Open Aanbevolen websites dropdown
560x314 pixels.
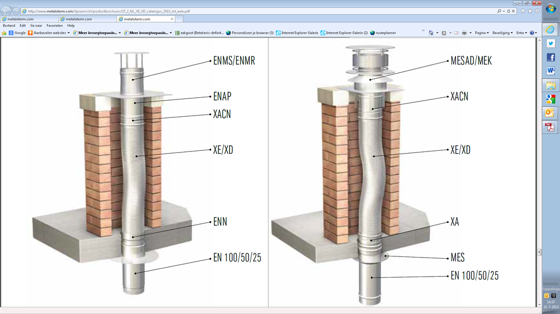[x=49, y=33]
